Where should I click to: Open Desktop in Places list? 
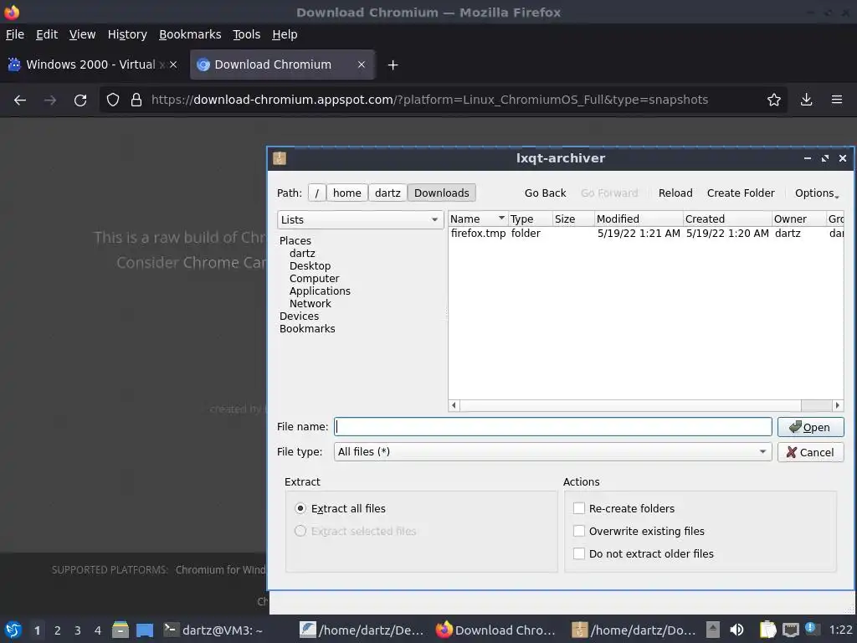click(x=310, y=266)
